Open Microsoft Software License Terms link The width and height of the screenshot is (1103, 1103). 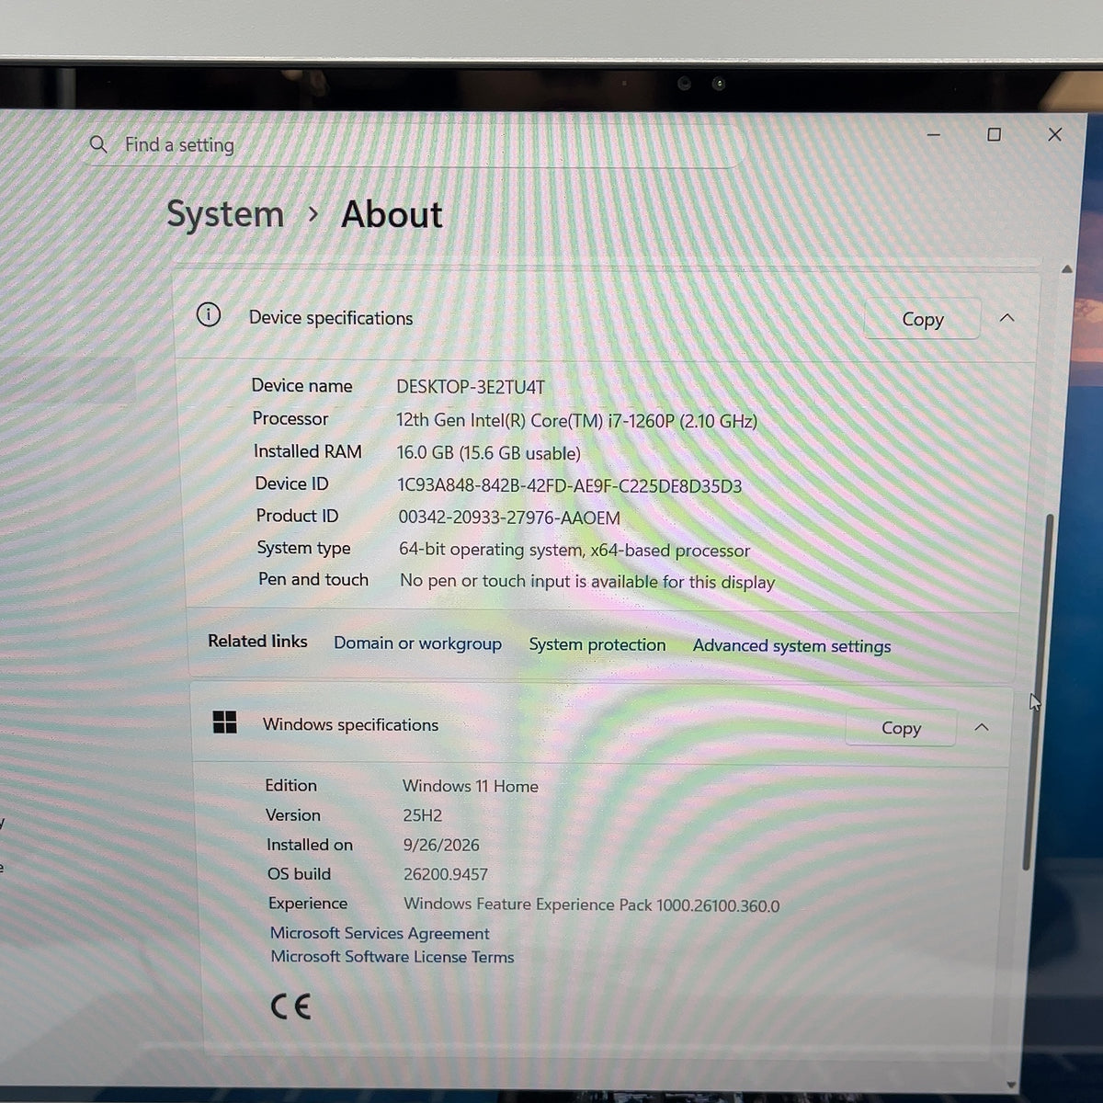(x=392, y=957)
